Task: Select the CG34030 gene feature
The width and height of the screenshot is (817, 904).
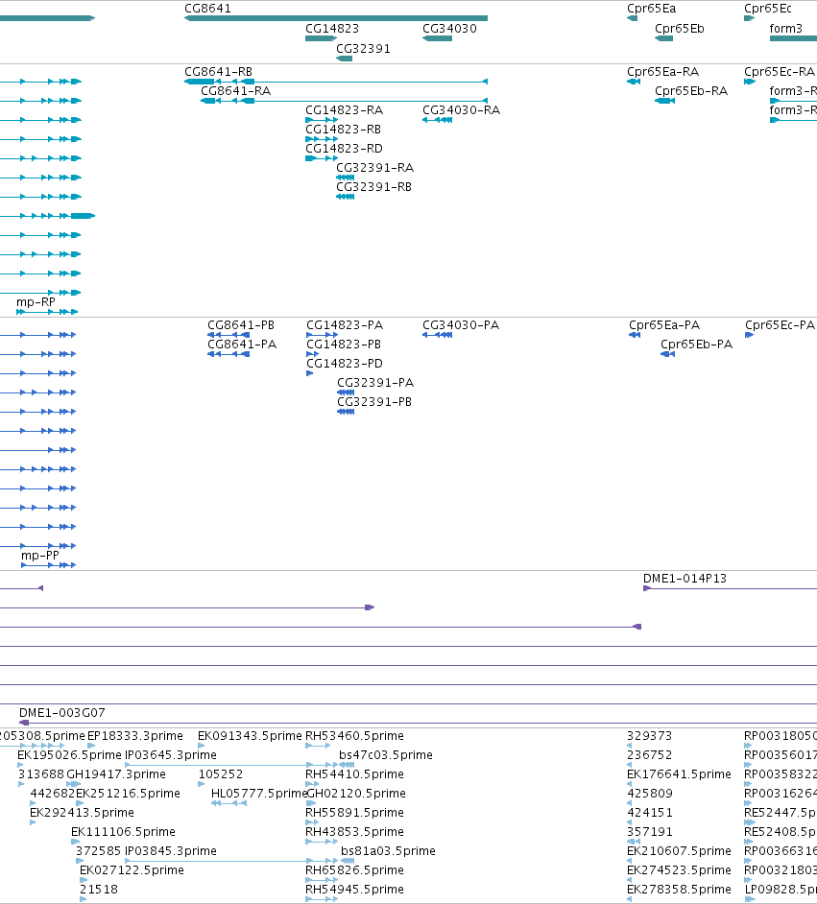Action: tap(437, 38)
